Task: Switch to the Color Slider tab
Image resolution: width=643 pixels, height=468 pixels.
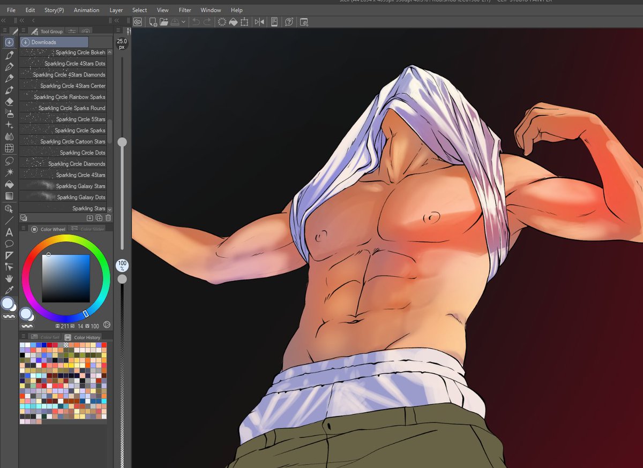Action: pyautogui.click(x=86, y=229)
